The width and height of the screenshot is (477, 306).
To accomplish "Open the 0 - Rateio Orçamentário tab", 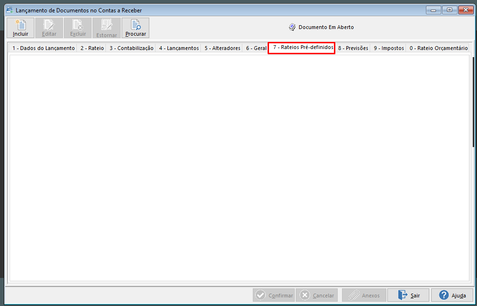I will tap(438, 48).
